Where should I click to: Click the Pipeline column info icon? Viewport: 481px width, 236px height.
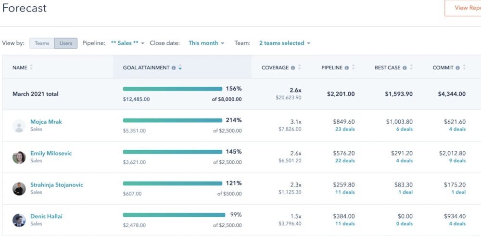pyautogui.click(x=347, y=68)
